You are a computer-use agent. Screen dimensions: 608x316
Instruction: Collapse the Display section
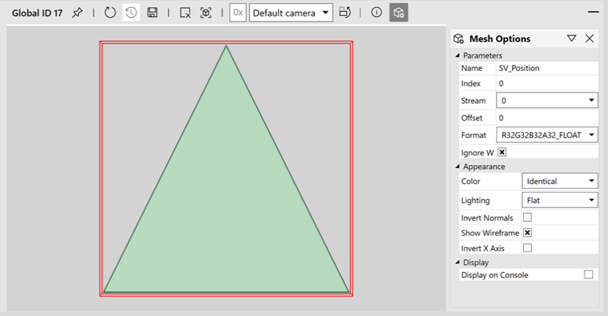coord(457,262)
